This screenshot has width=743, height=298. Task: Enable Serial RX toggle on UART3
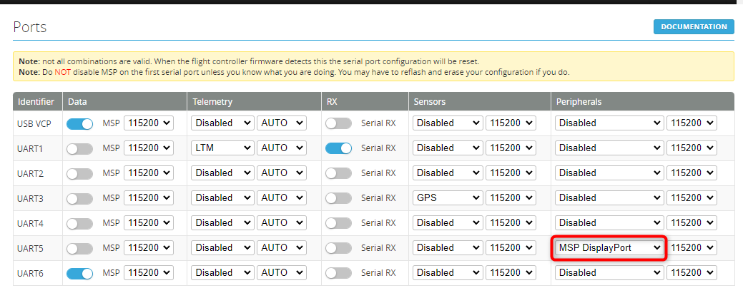[x=338, y=197]
